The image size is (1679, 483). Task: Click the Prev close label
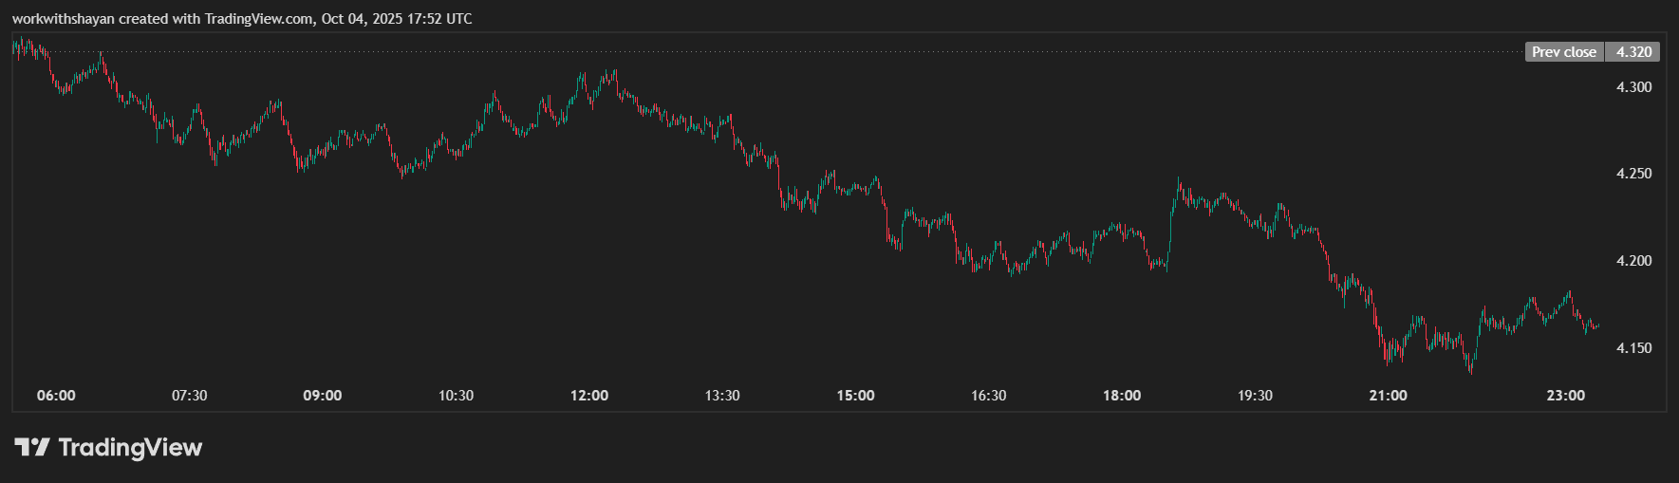coord(1563,52)
